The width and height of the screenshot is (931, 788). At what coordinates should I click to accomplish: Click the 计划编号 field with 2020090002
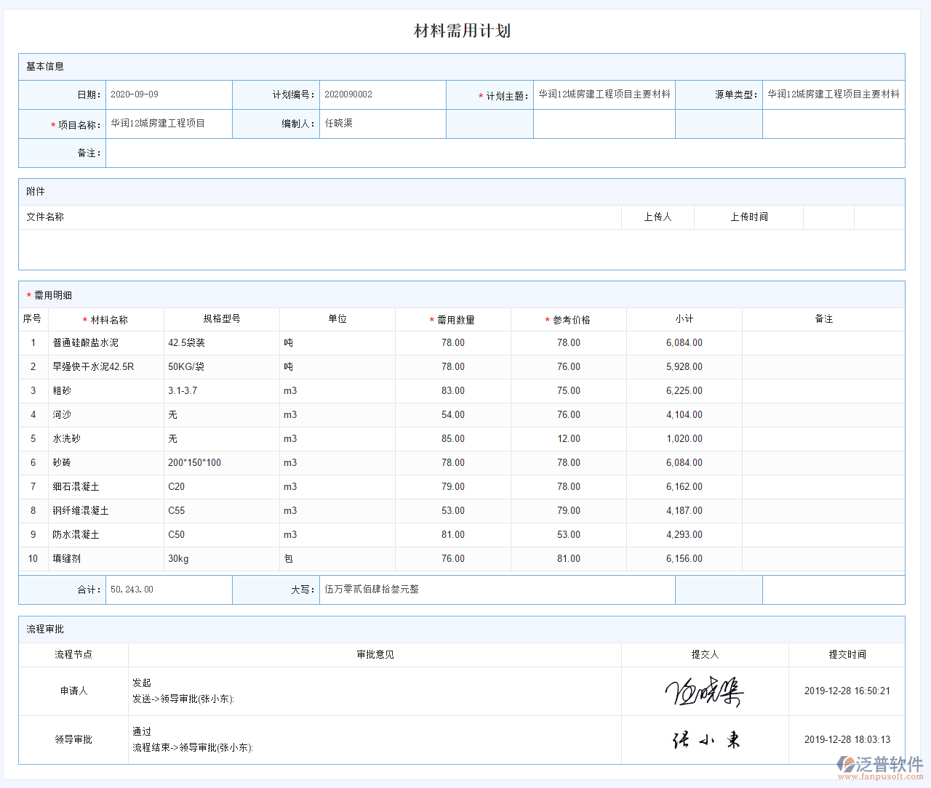383,95
